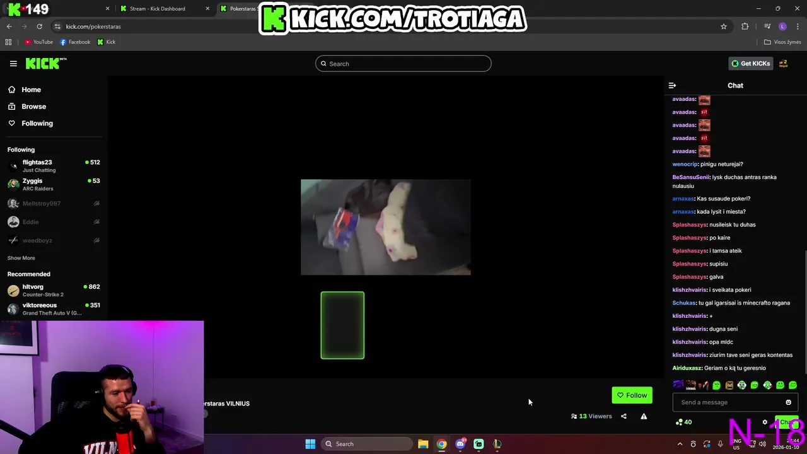
Task: Click username BeSansuSenii in chat
Action: pos(691,177)
